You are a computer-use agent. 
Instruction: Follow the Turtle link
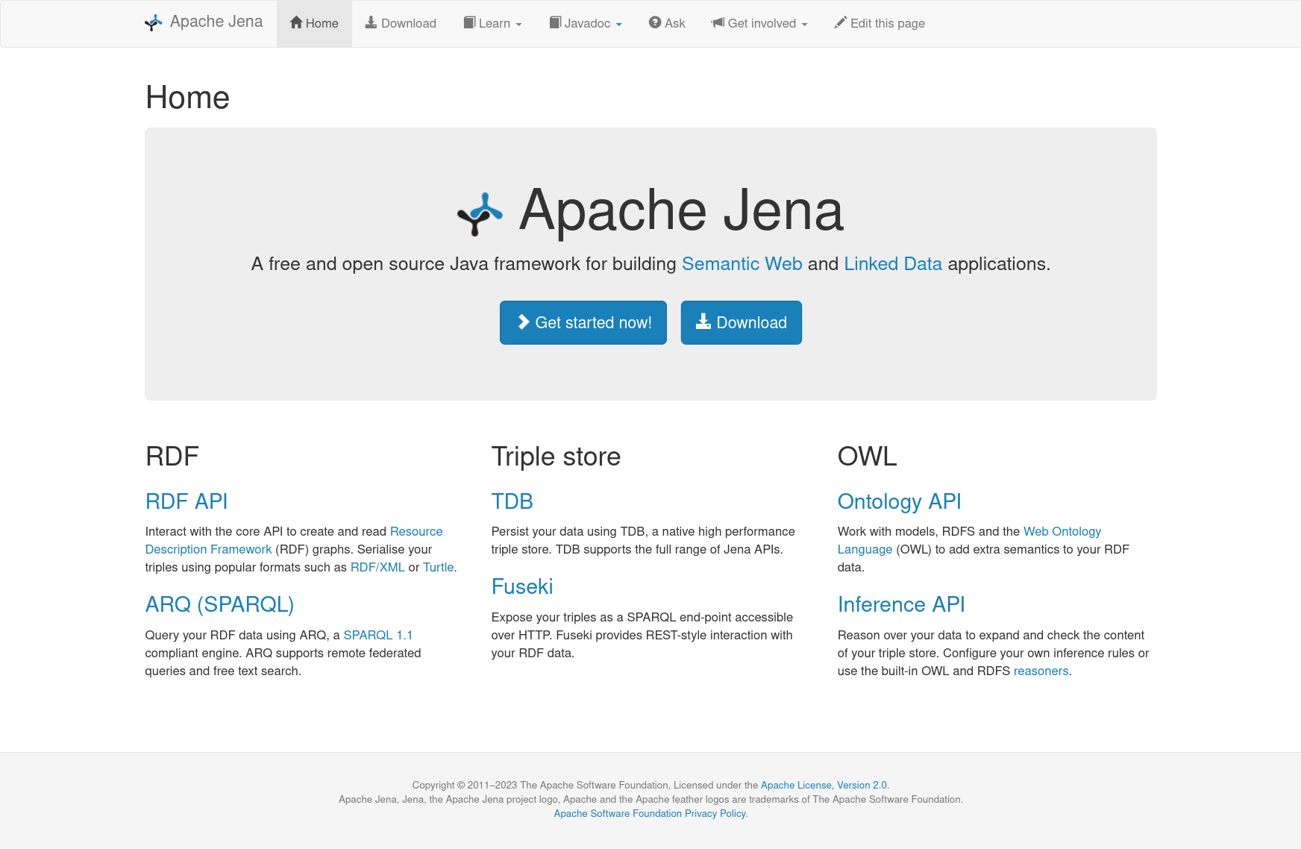click(x=439, y=567)
